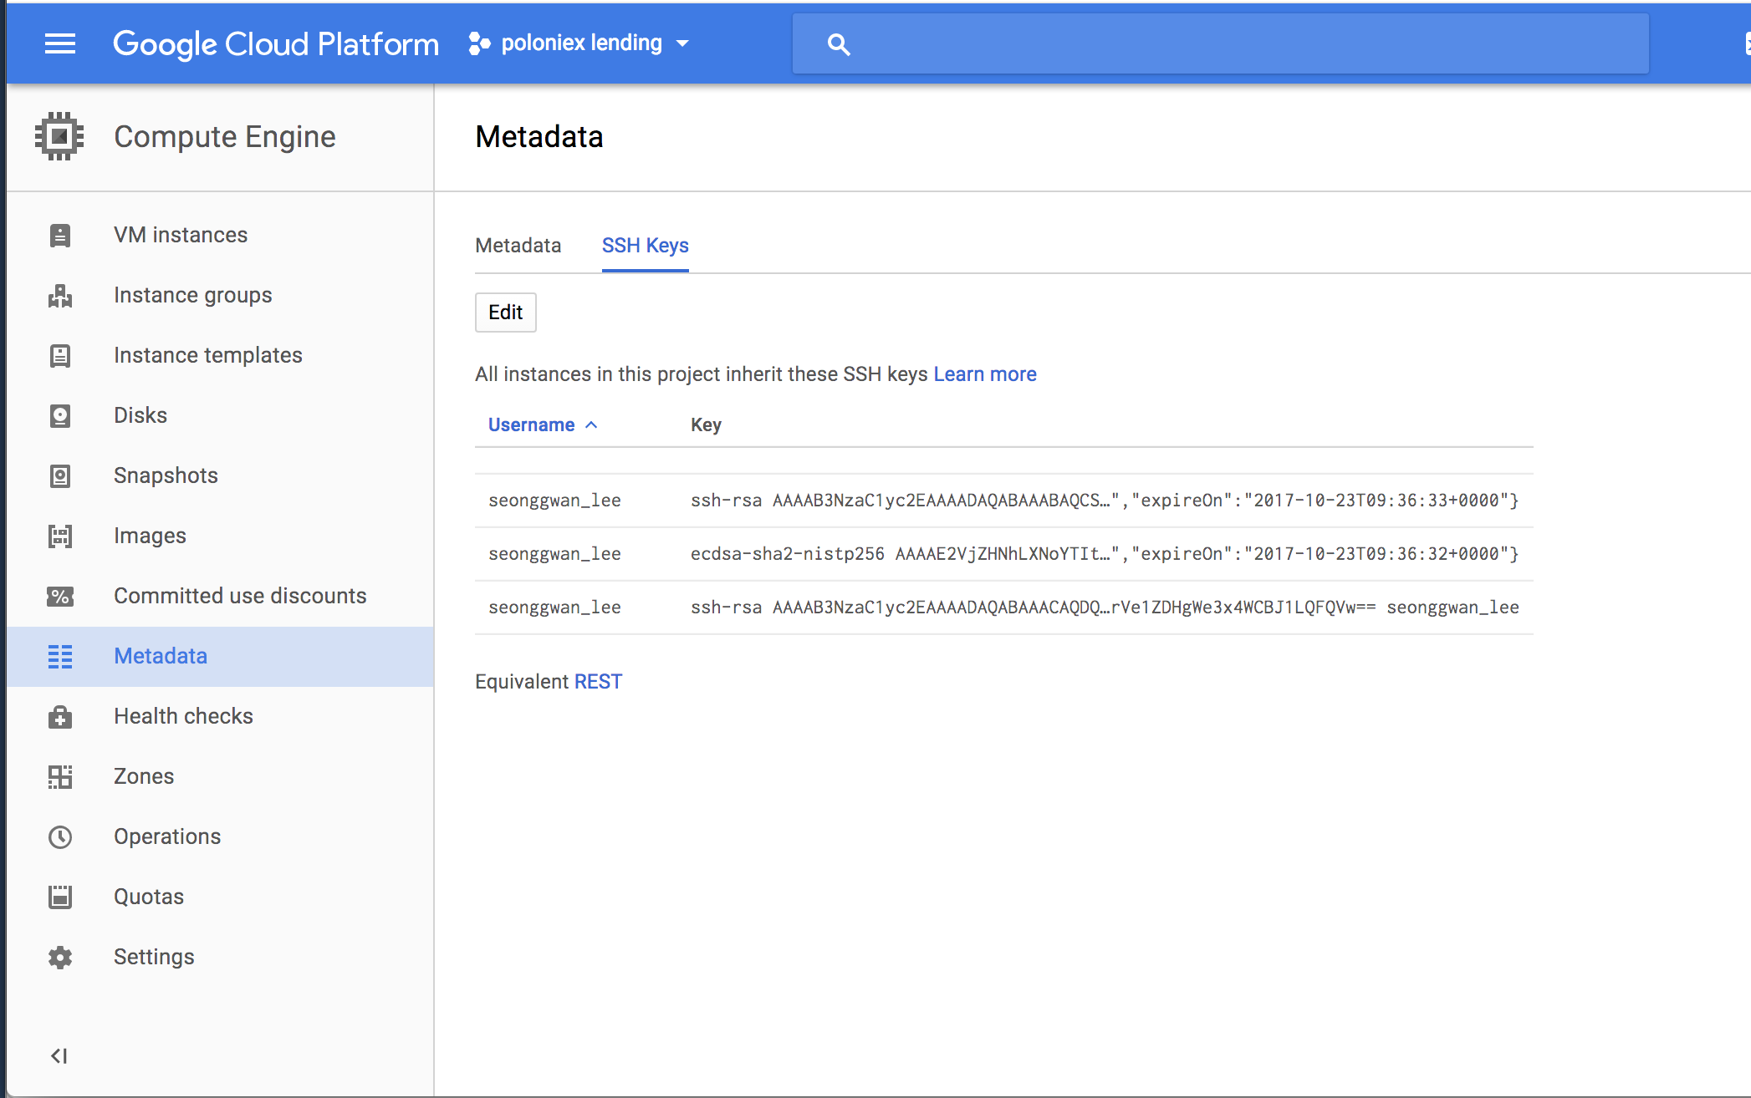Click the Images sidebar icon

[61, 535]
